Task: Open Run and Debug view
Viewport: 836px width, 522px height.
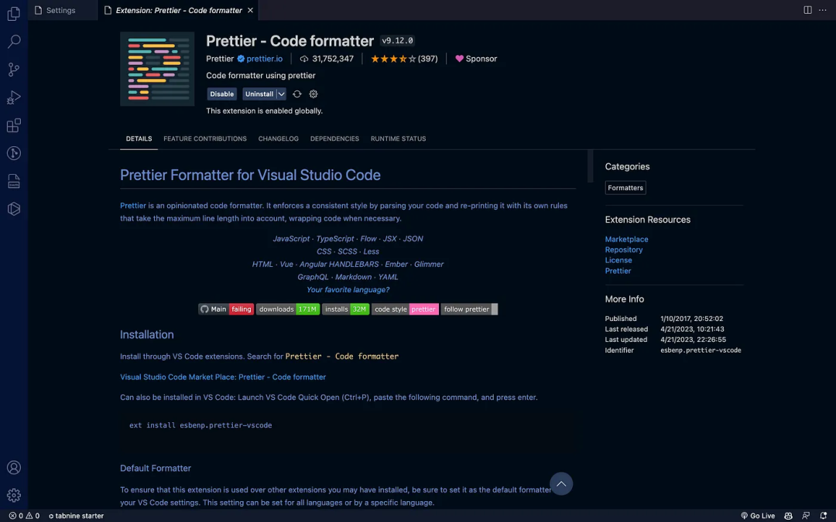Action: [14, 97]
